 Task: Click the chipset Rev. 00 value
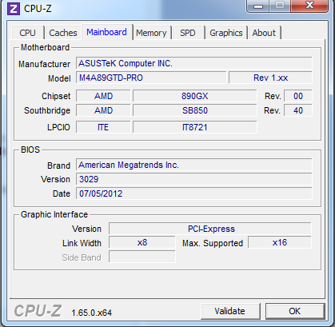(298, 96)
